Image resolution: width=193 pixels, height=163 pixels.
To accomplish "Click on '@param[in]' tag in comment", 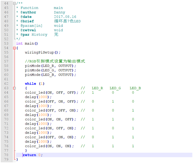I will [32, 26].
